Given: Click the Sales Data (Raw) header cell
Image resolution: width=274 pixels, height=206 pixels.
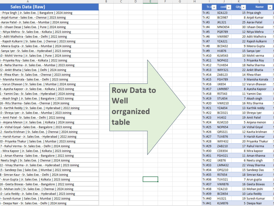Looking at the screenshot, I should tap(49, 7).
